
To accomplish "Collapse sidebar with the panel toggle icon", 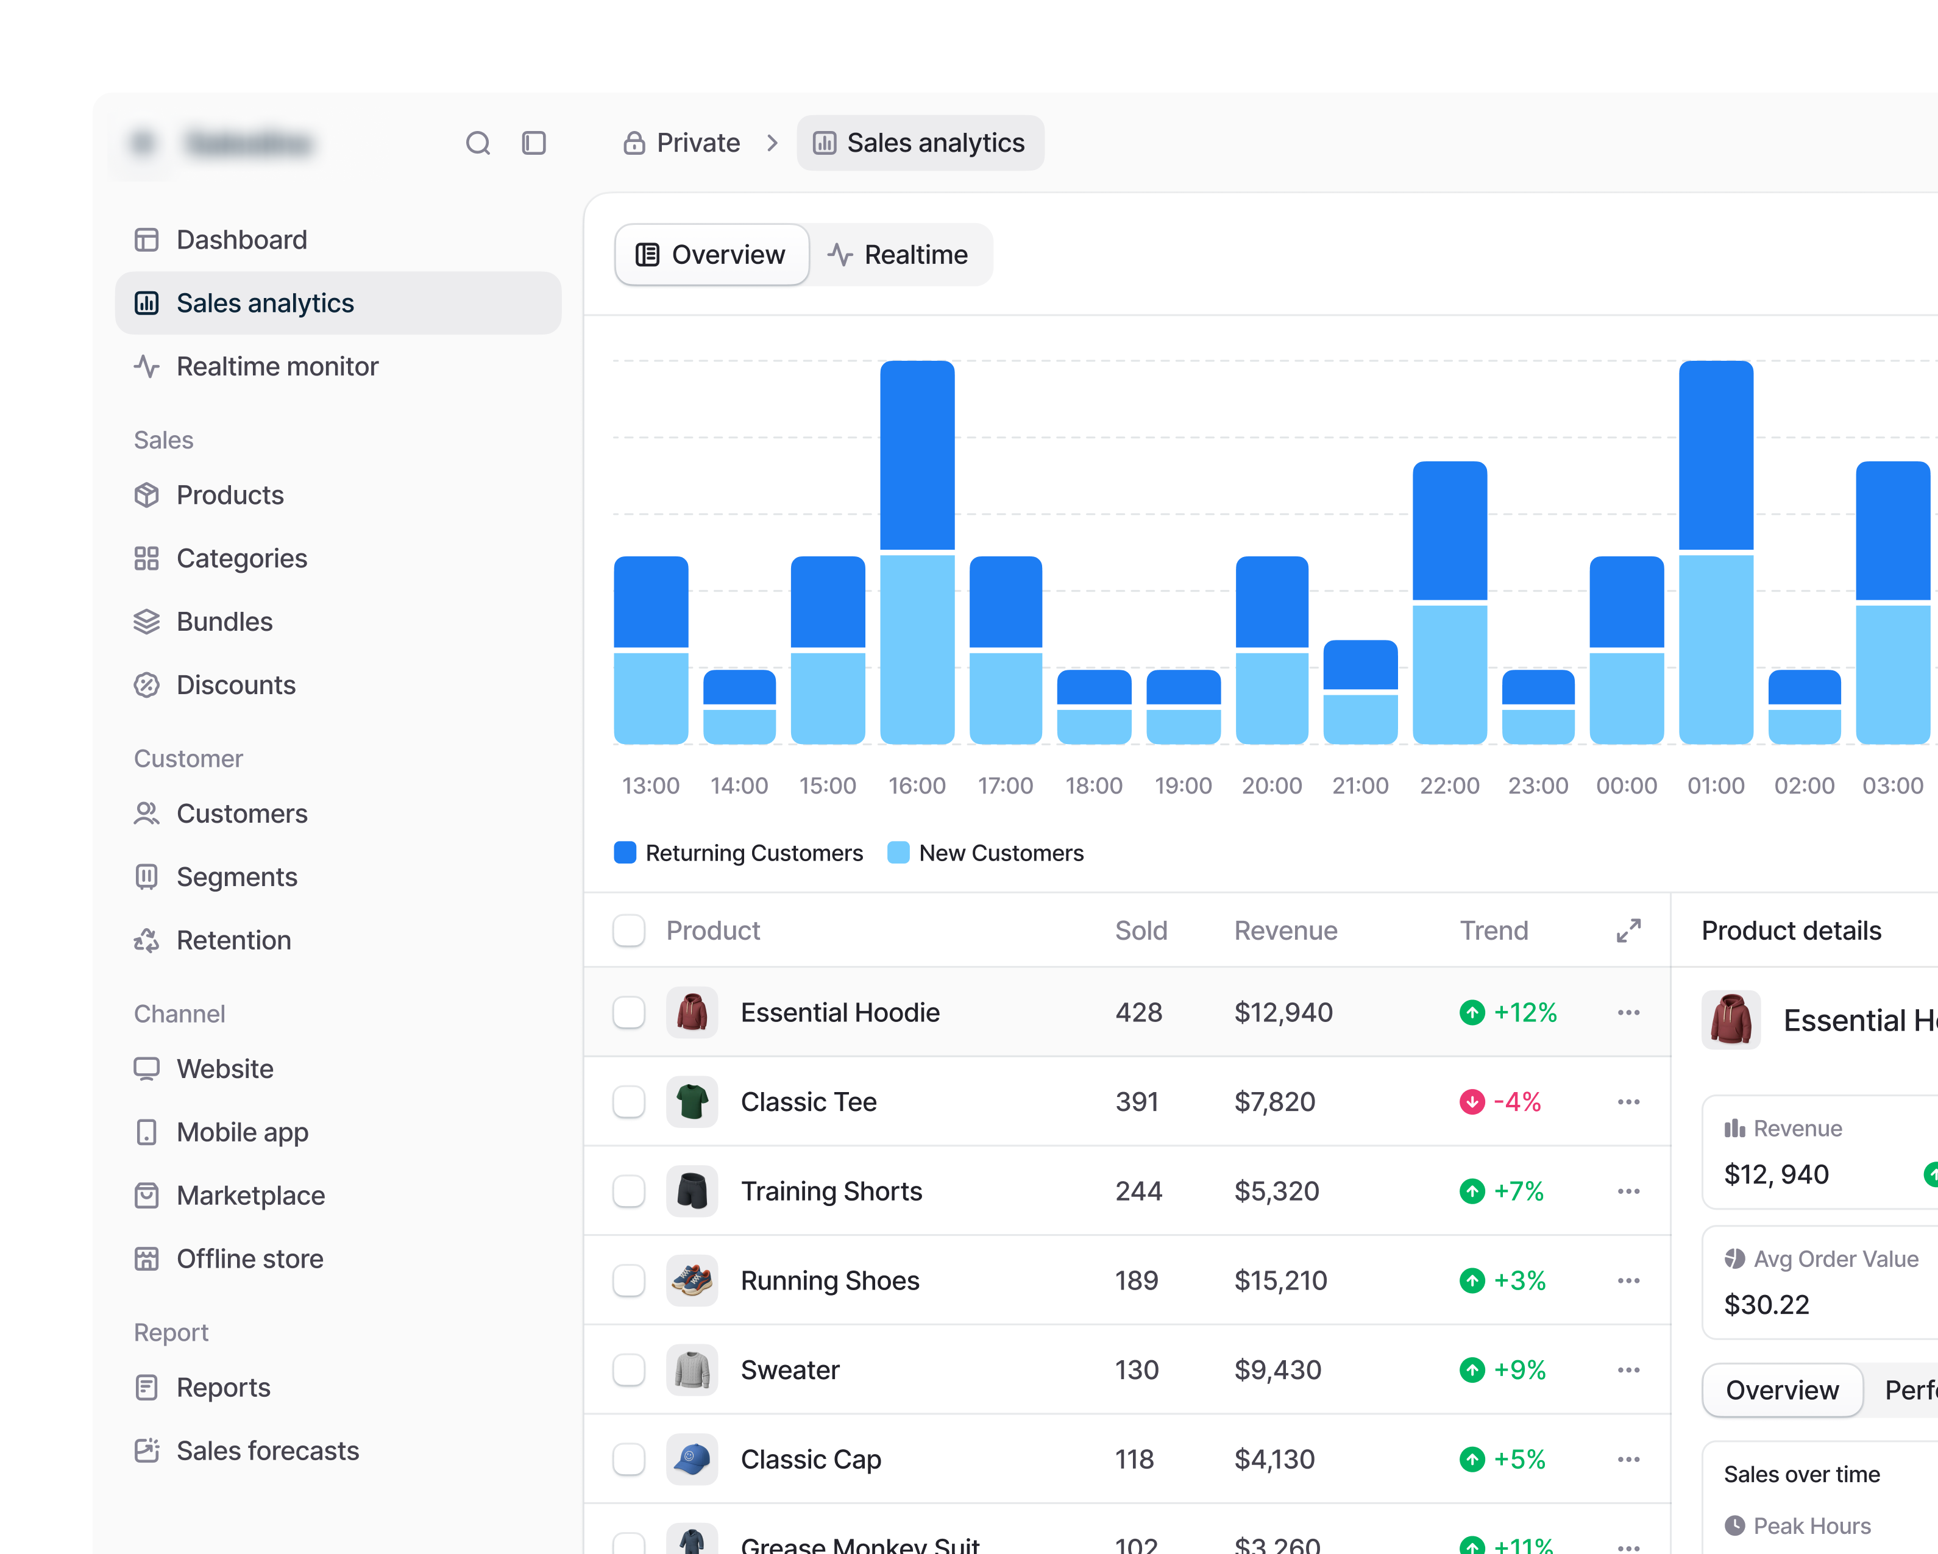I will [534, 143].
